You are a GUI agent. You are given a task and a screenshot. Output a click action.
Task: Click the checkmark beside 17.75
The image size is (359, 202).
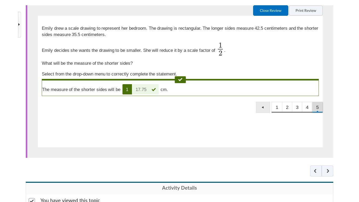click(x=154, y=90)
